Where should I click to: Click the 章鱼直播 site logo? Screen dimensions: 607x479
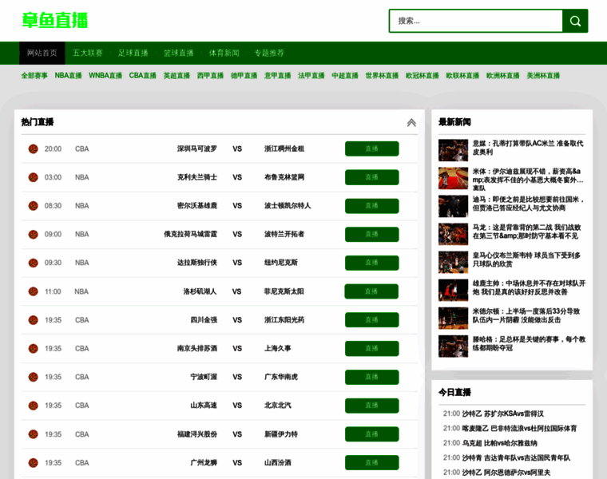coord(54,21)
